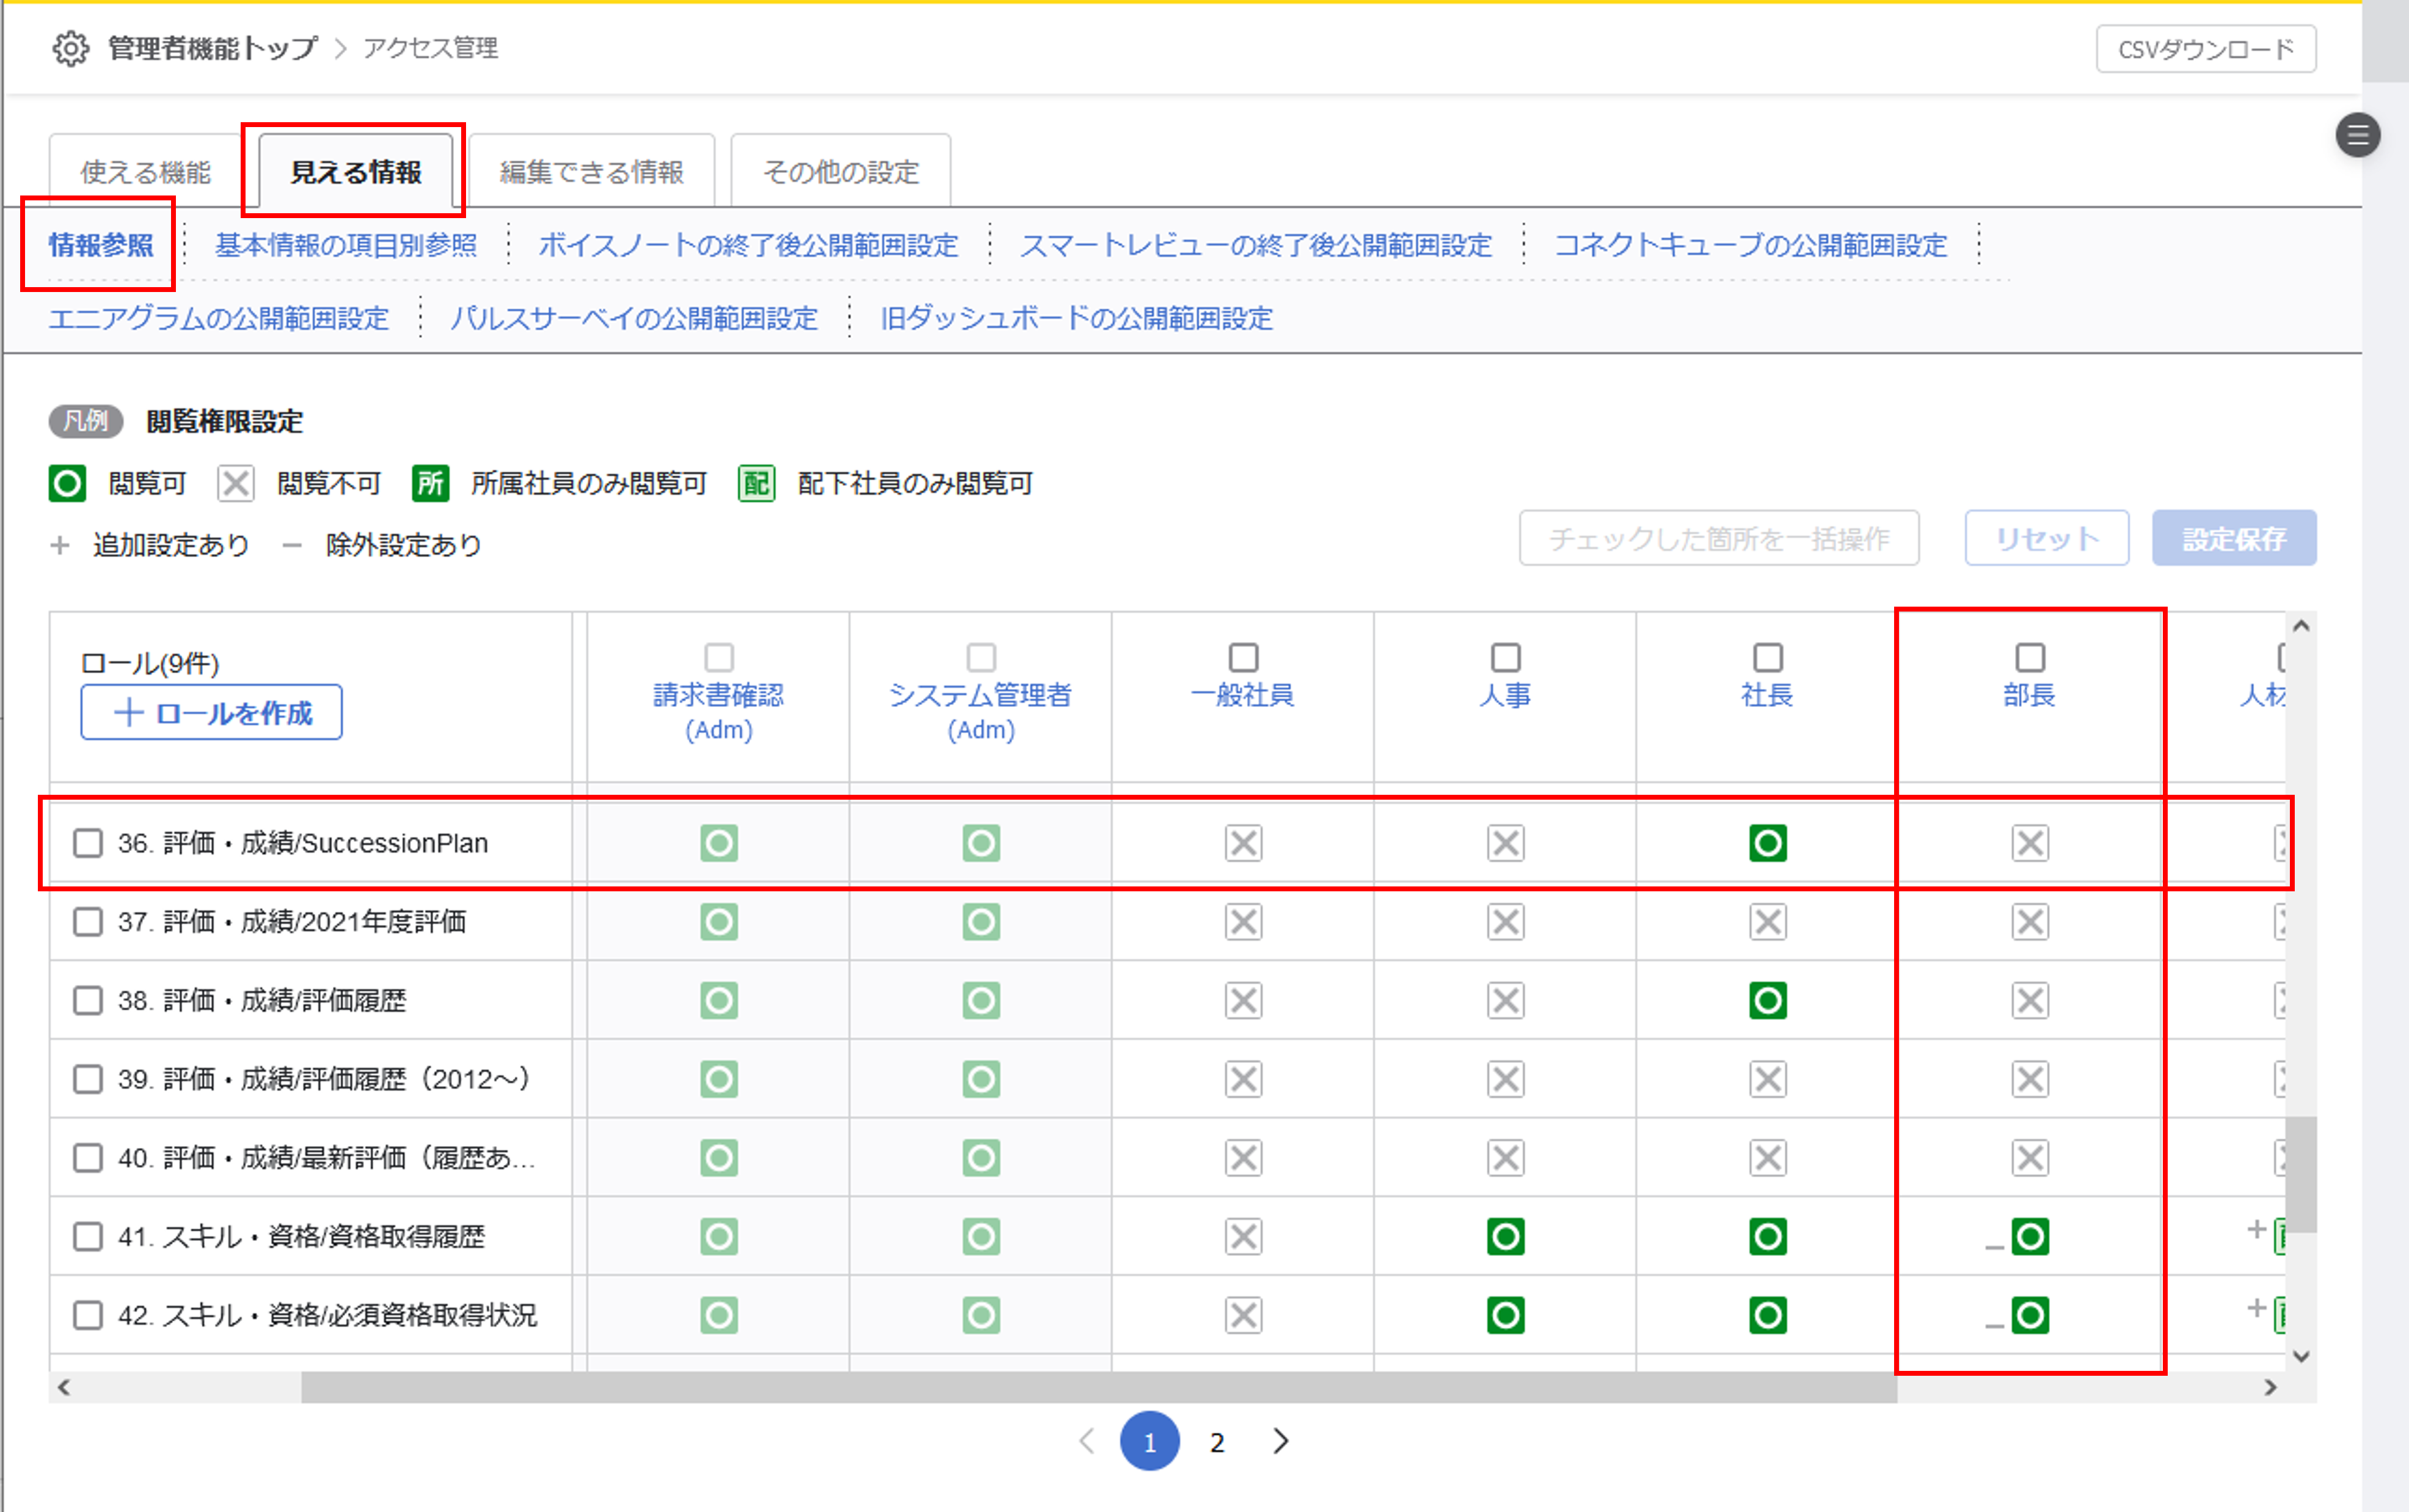
Task: Check the box for row 37 2021年度評価
Action: point(88,921)
